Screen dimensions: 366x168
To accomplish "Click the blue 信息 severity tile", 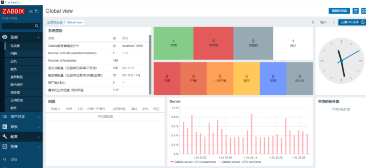I will (273, 79).
